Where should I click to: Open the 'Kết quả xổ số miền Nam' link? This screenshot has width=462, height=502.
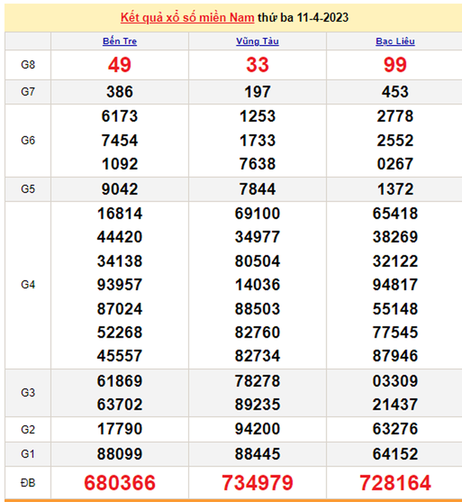coord(187,17)
